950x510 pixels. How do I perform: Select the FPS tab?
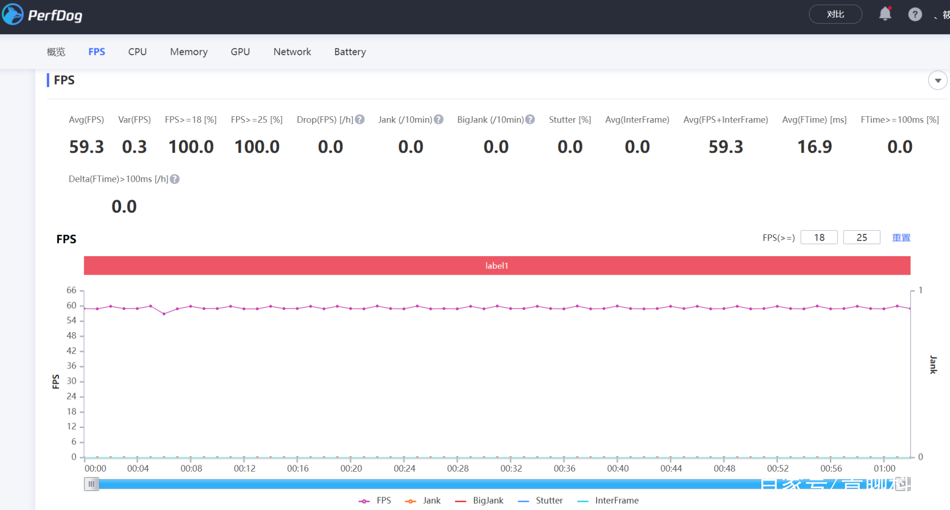96,52
